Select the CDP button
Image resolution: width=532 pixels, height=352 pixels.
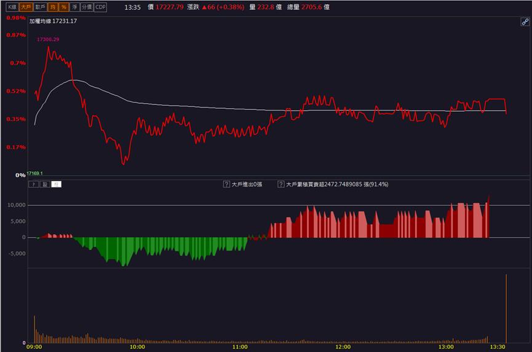point(100,7)
